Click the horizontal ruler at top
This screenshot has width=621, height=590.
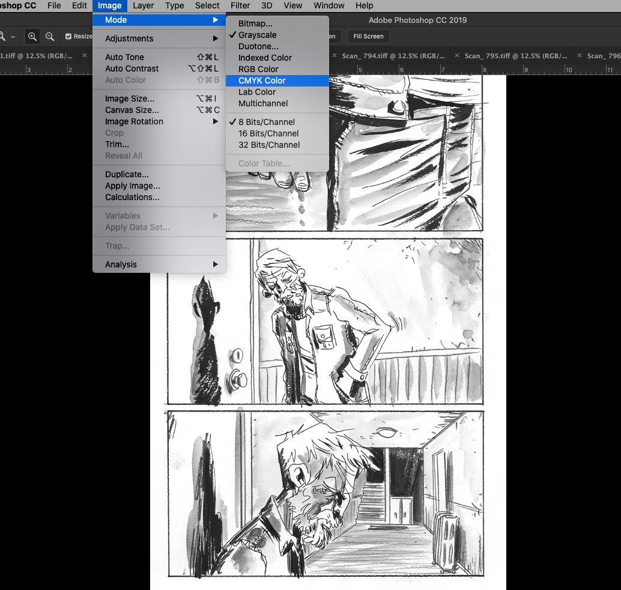tap(475, 70)
